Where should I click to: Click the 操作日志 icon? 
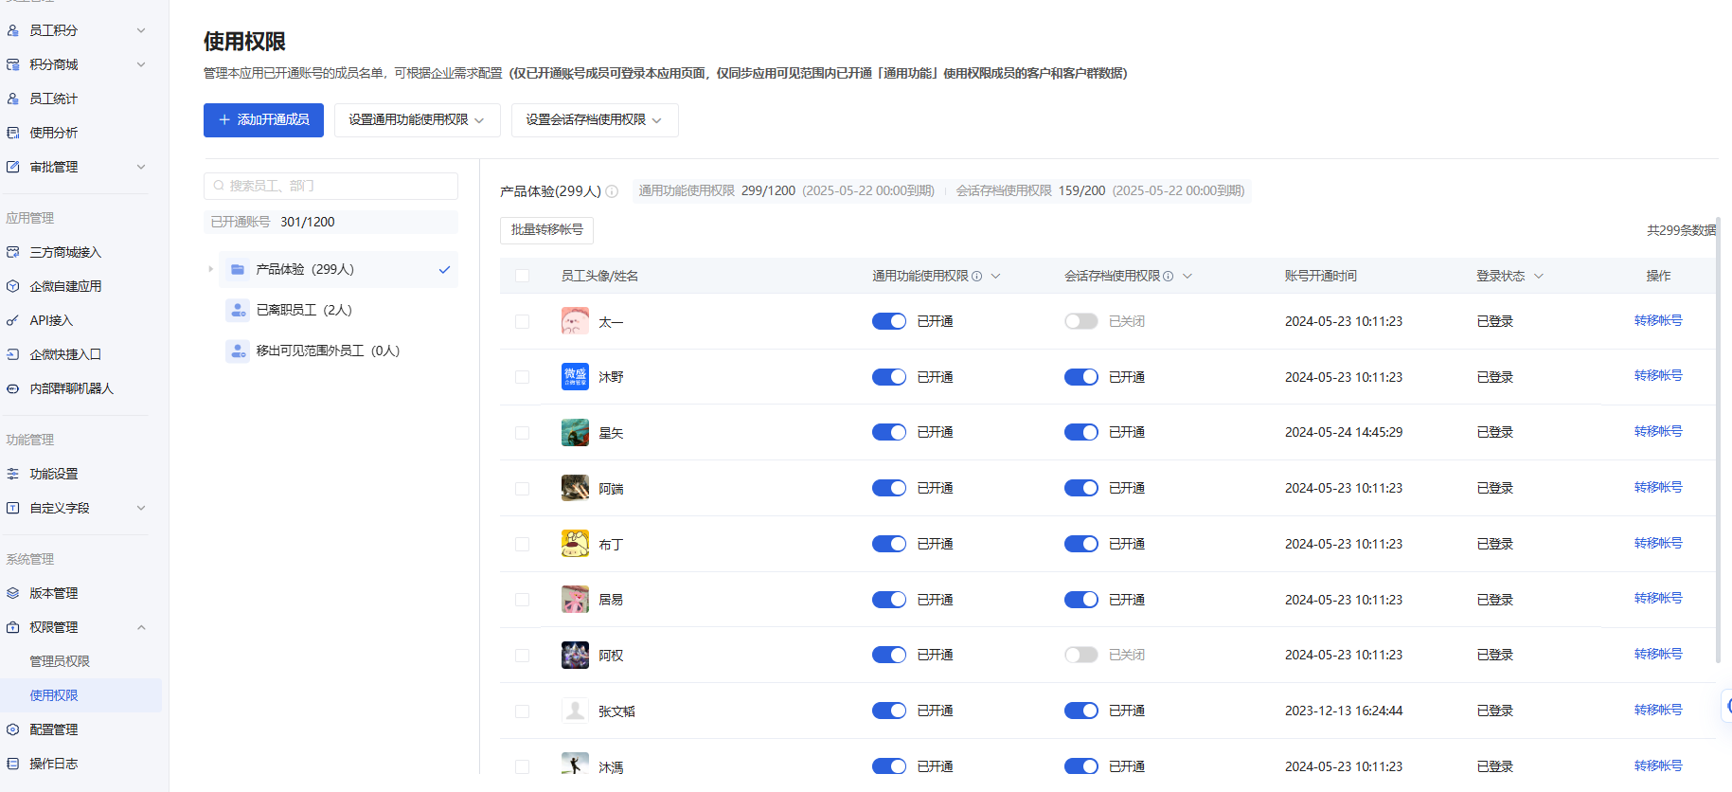pos(13,764)
